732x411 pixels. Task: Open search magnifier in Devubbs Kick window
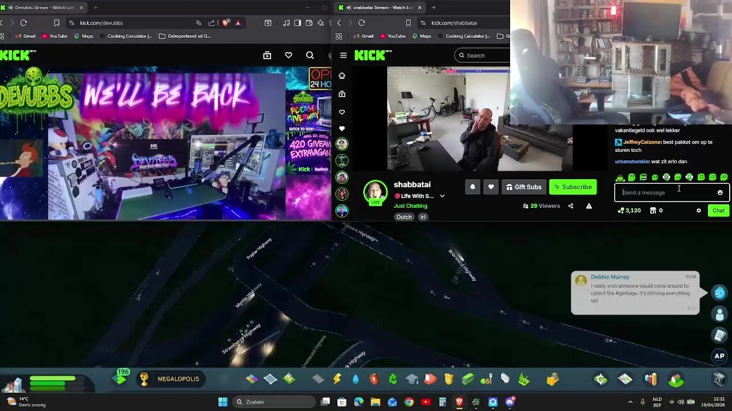coord(309,55)
